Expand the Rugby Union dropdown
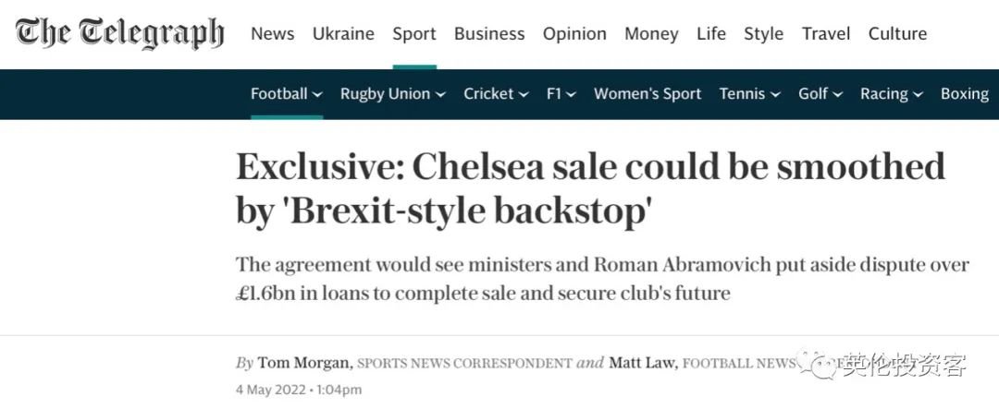The width and height of the screenshot is (999, 409). pos(393,94)
